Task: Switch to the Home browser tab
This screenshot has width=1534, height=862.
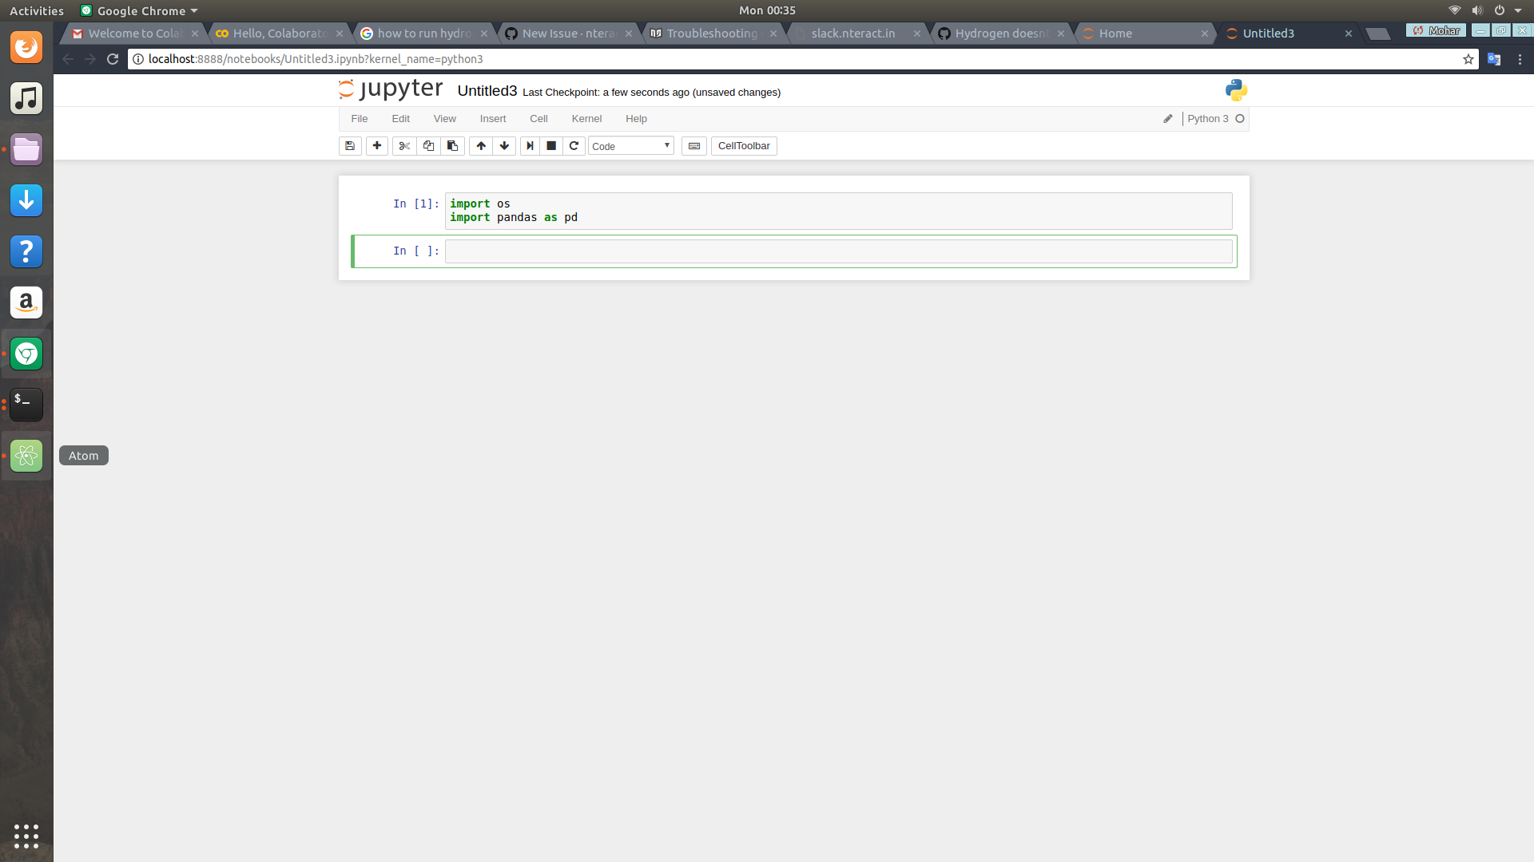Action: pos(1116,34)
